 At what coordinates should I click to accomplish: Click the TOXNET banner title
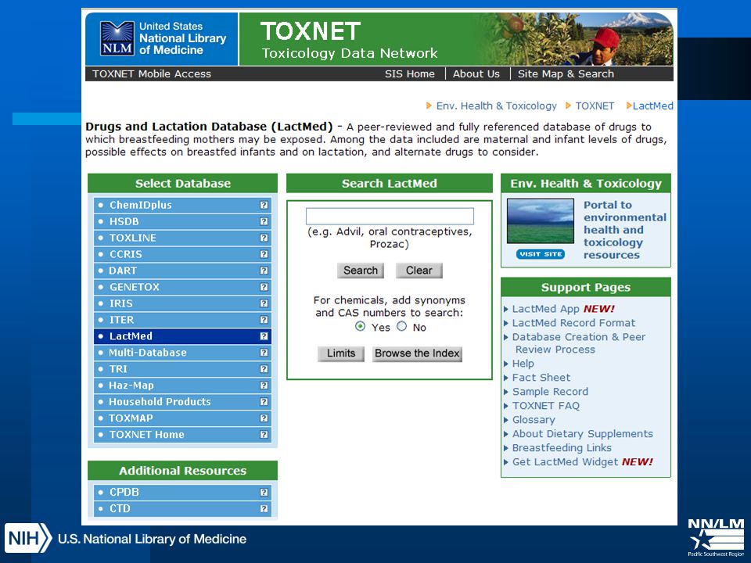click(x=311, y=31)
